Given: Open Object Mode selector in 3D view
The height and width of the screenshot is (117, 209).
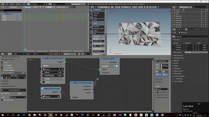Looking at the screenshot, I should click(104, 7).
